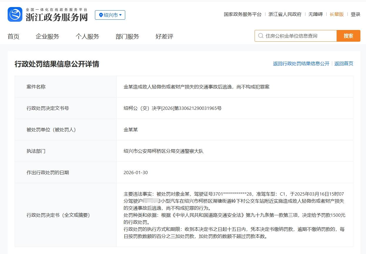
Task: Go to 首页 in the navigation bar
Action: coord(13,36)
